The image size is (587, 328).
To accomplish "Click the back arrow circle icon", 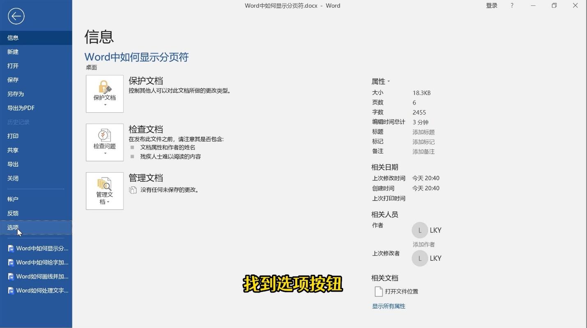I will 16,16.
